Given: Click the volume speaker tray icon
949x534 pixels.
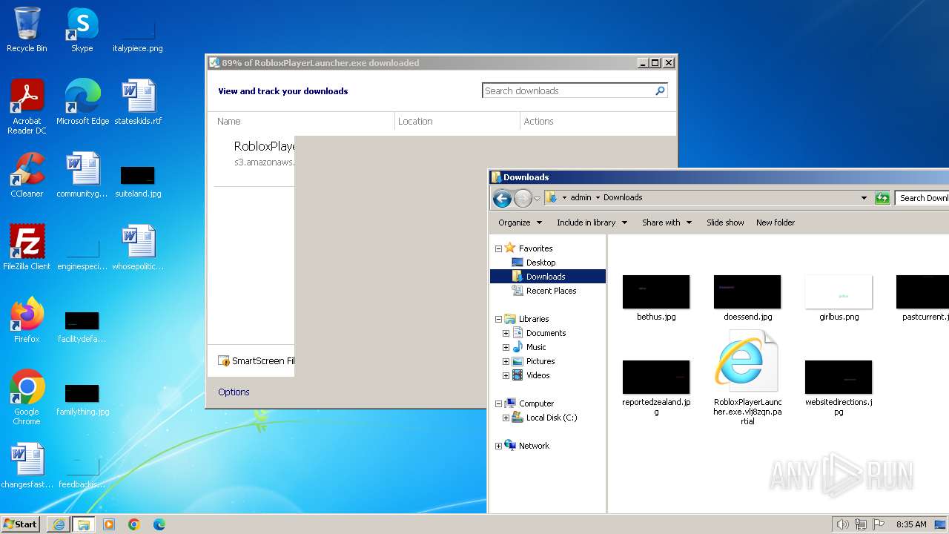Looking at the screenshot, I should coord(842,524).
